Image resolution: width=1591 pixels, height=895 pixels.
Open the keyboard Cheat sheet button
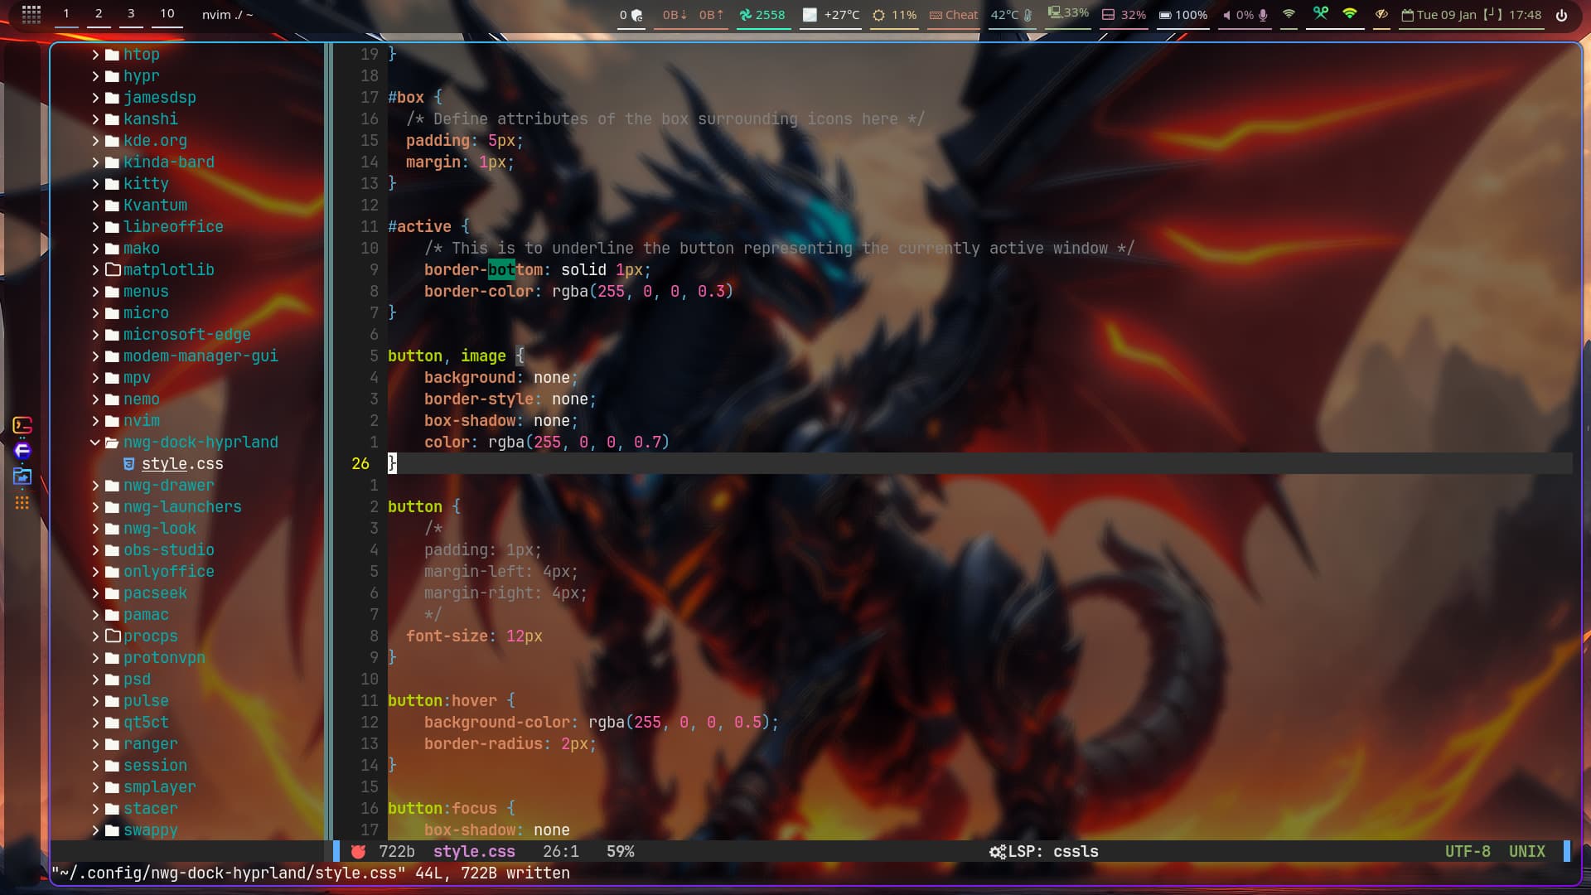(x=954, y=15)
